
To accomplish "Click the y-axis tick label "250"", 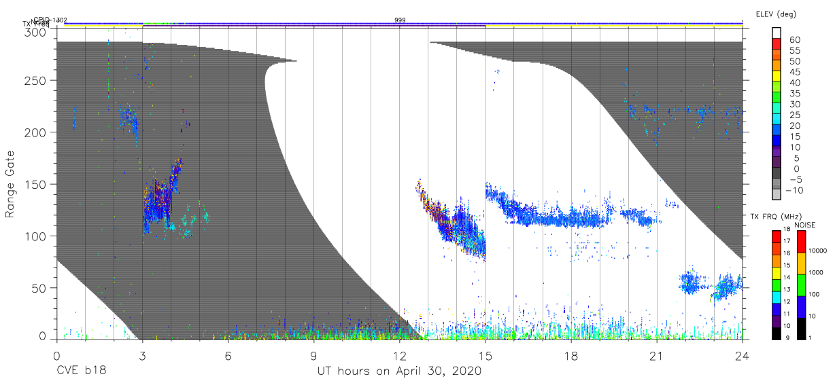I will coord(35,80).
